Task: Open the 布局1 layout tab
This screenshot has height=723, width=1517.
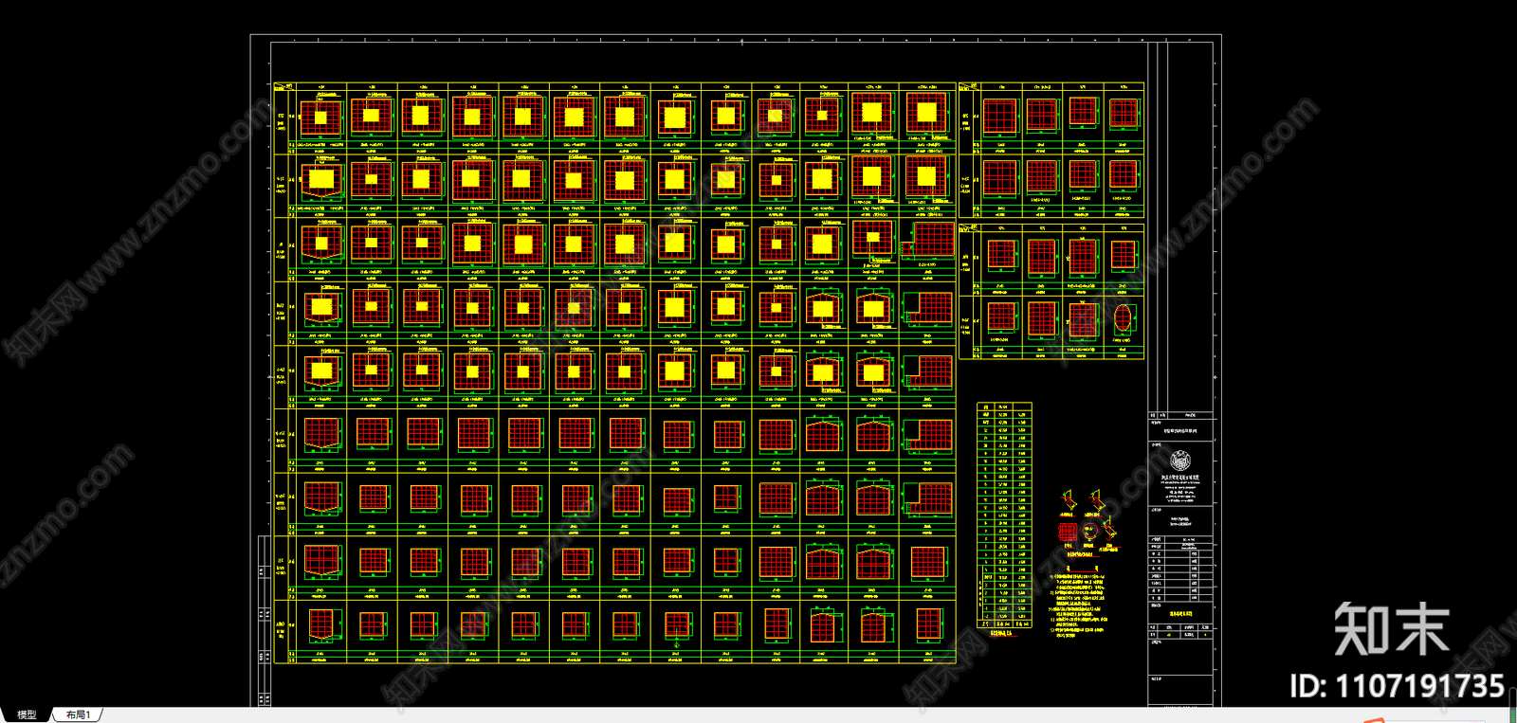Action: pos(78,714)
